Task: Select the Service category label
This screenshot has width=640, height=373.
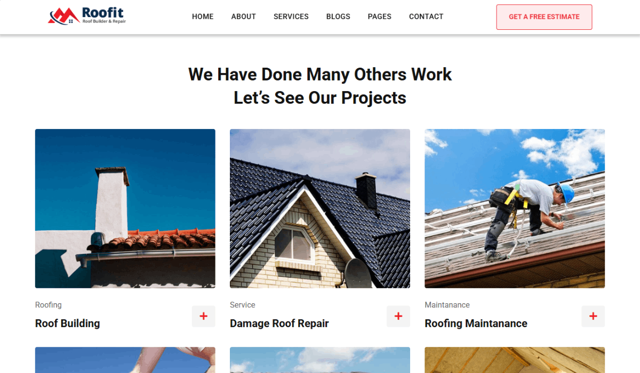Action: [x=243, y=305]
